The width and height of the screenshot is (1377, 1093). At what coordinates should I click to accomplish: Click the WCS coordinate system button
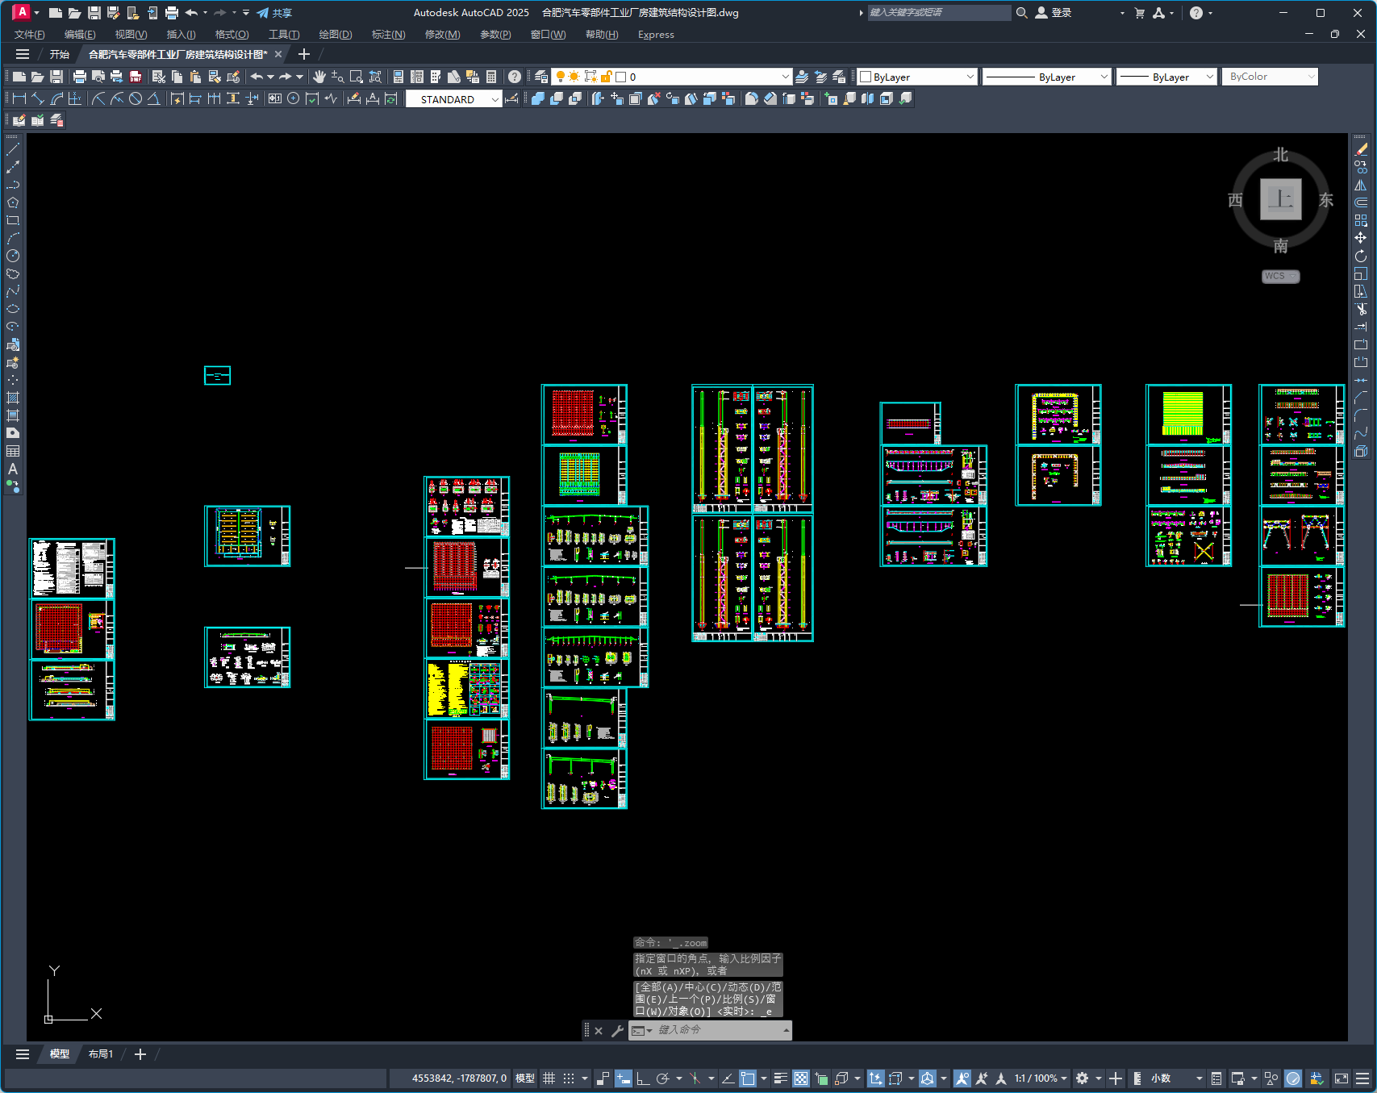coord(1280,276)
